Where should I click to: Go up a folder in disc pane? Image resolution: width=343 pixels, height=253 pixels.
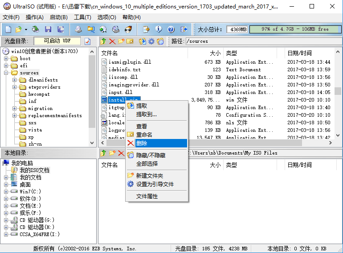[103, 41]
